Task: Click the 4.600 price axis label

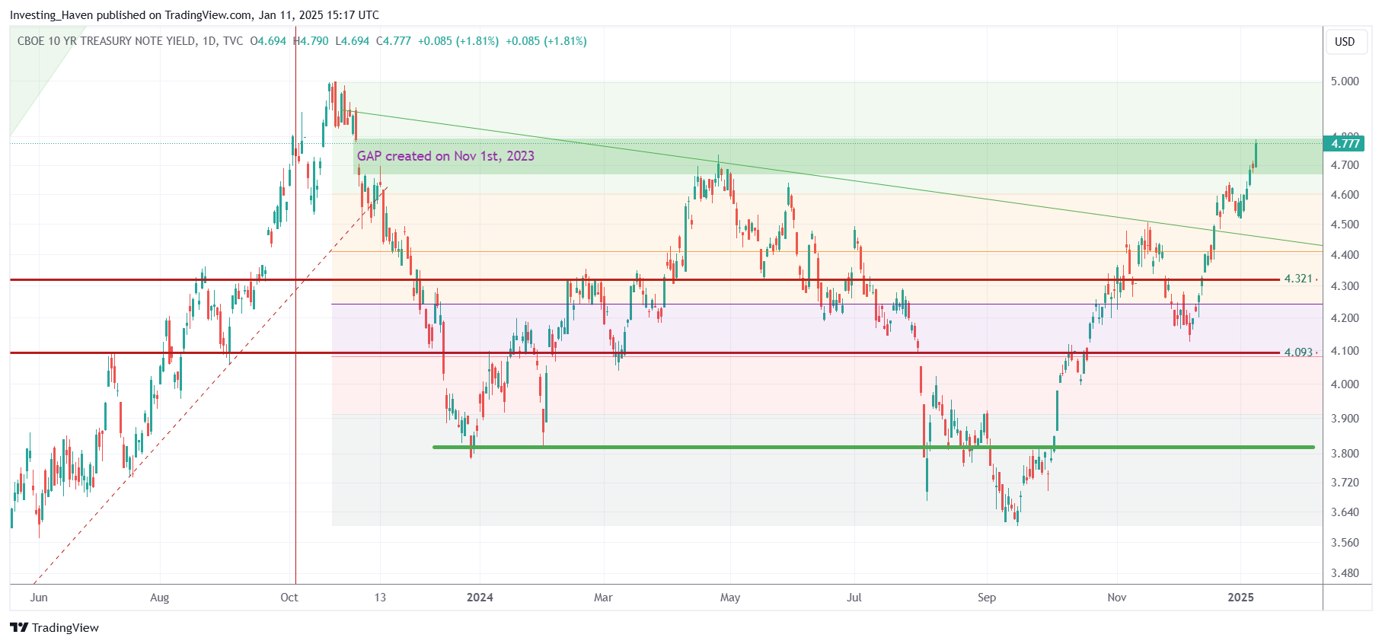Action: coord(1345,195)
